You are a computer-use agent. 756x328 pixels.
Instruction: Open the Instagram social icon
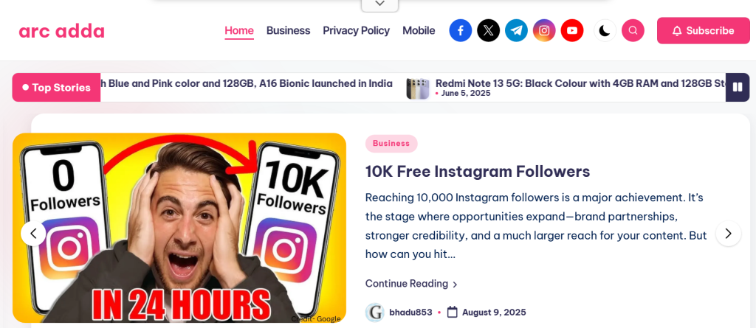544,31
